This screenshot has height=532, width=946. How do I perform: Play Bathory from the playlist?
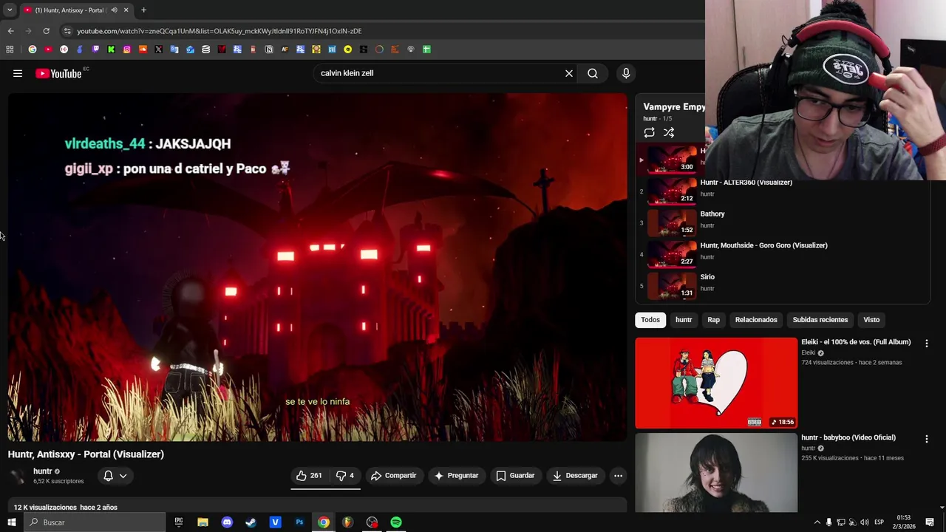(783, 222)
